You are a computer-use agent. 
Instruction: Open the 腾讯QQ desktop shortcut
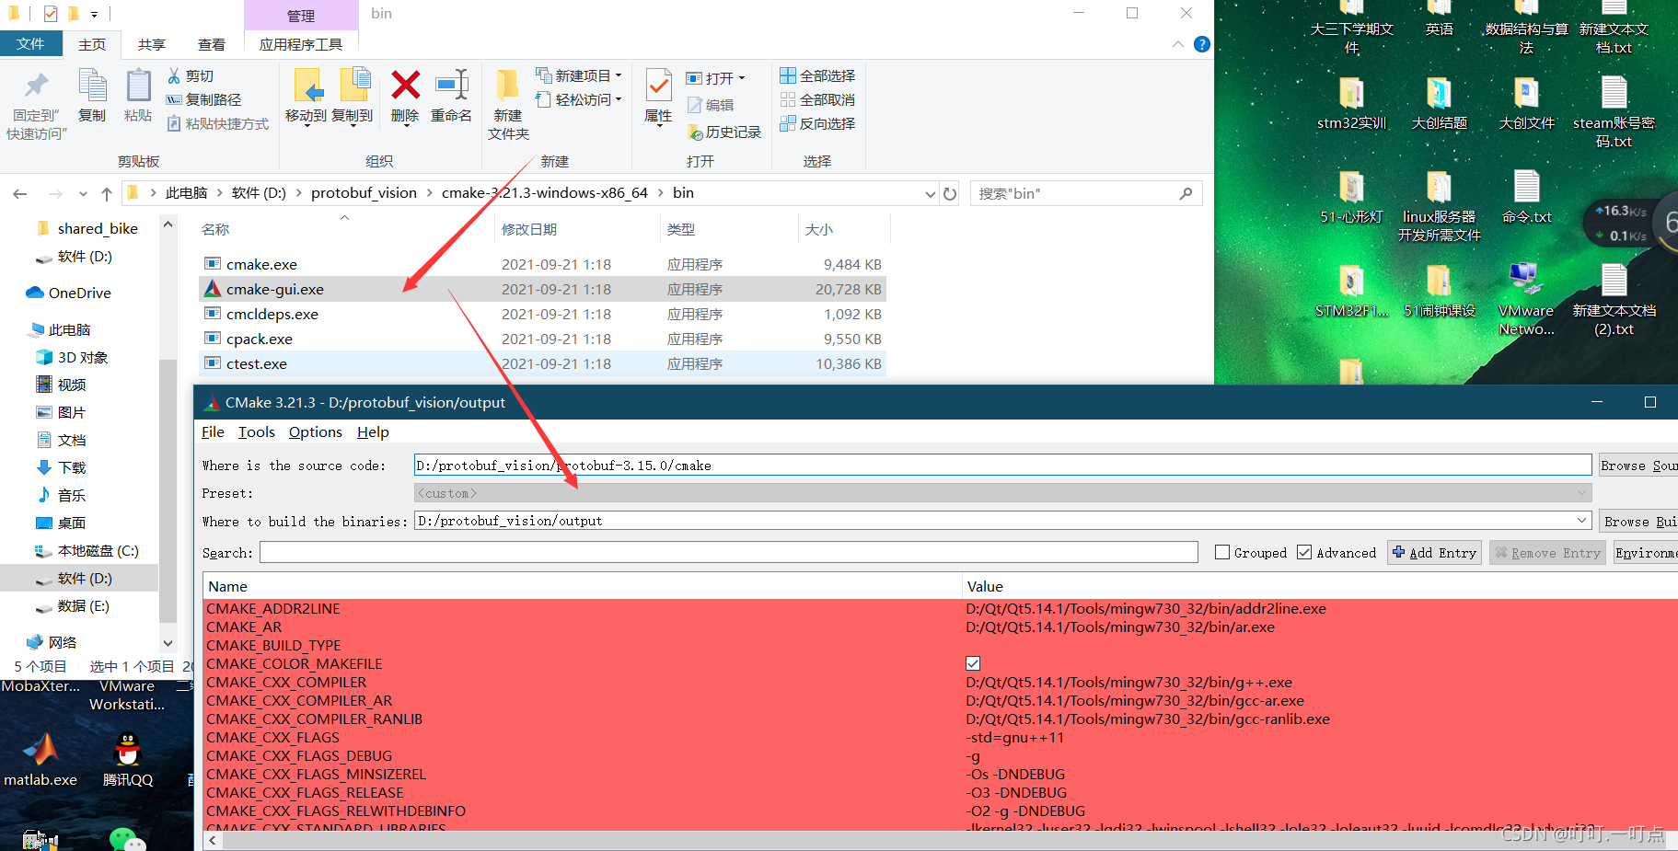(128, 760)
